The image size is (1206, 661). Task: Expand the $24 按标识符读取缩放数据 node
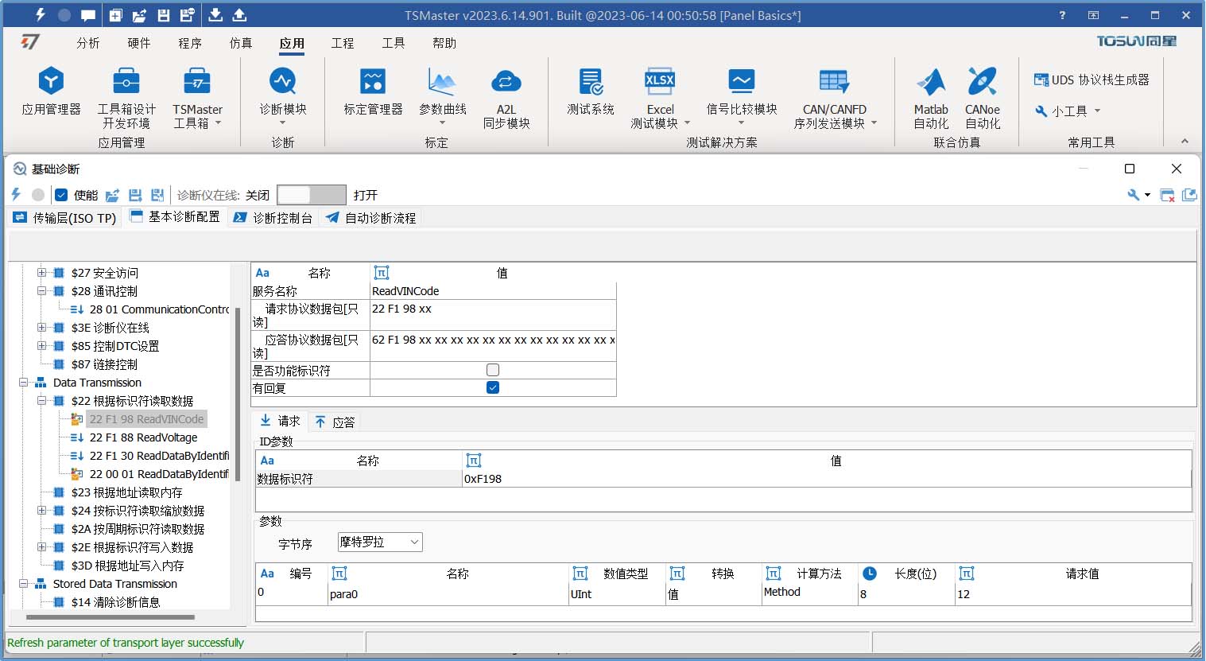coord(42,511)
